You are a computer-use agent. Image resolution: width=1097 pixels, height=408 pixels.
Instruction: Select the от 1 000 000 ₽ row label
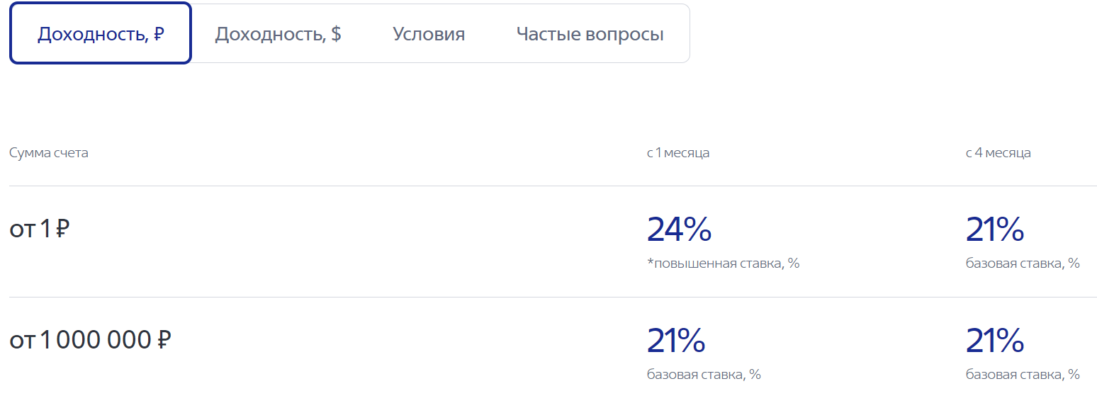coord(90,341)
